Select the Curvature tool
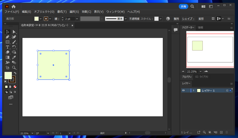This screenshot has height=138, width=238. point(14,37)
